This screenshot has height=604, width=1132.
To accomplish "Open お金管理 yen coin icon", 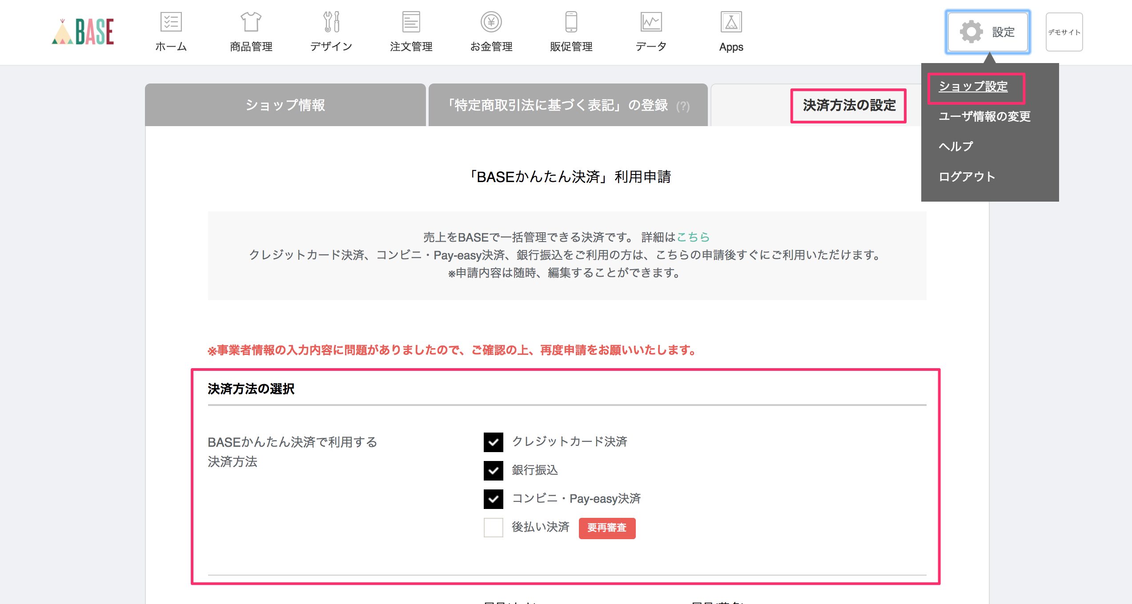I will click(491, 22).
